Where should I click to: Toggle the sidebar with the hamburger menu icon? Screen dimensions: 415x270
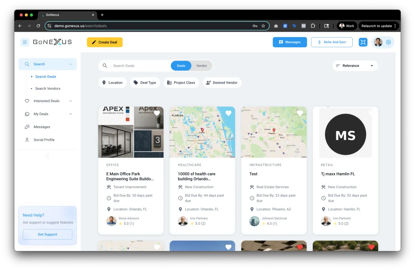(x=25, y=42)
